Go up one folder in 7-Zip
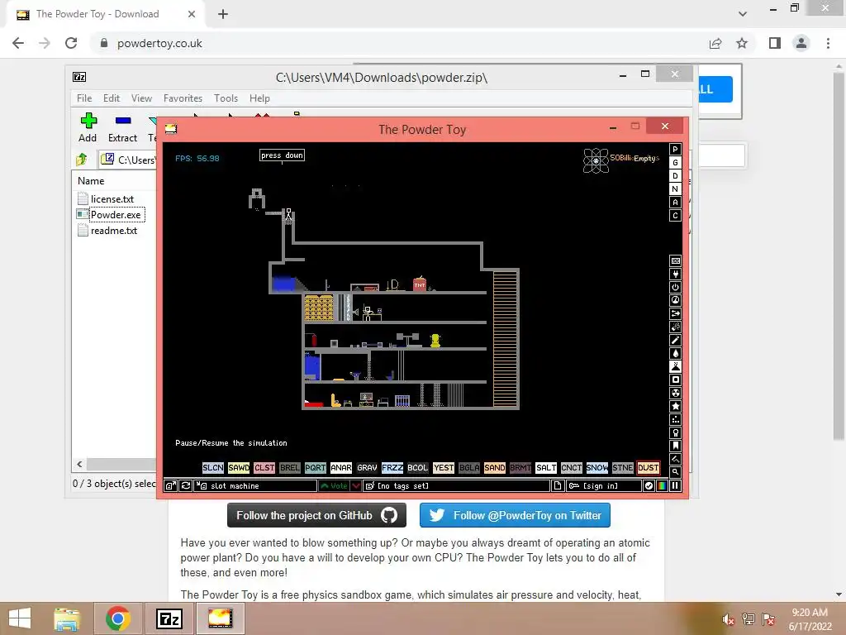Screen dimensions: 846x635 click(x=82, y=160)
